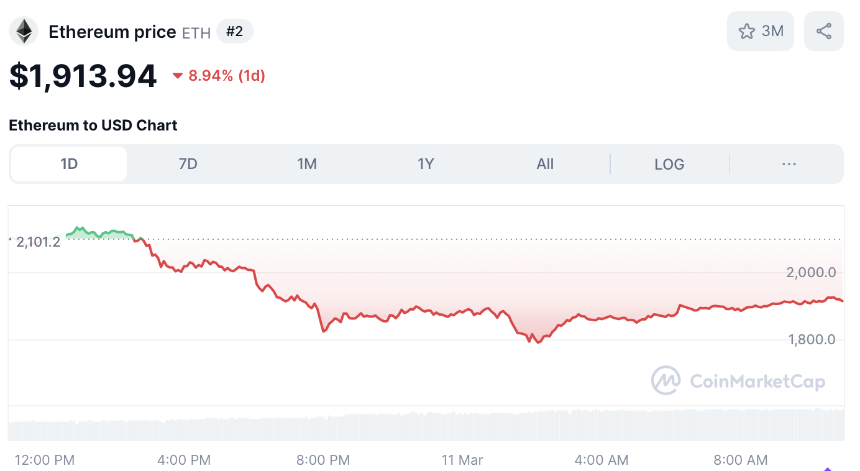860x471 pixels.
Task: Click the price line's lowest dip point
Action: (x=538, y=342)
